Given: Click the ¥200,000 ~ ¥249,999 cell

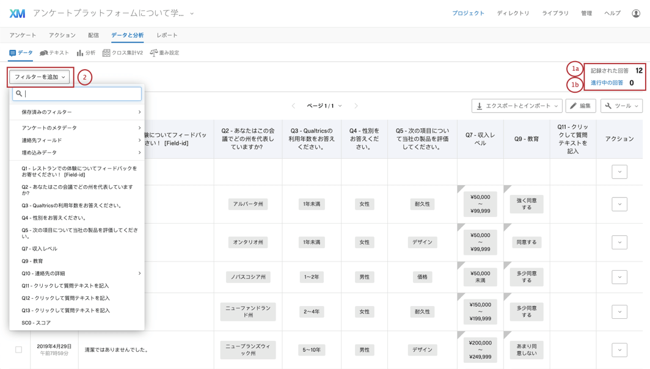Looking at the screenshot, I should 480,350.
